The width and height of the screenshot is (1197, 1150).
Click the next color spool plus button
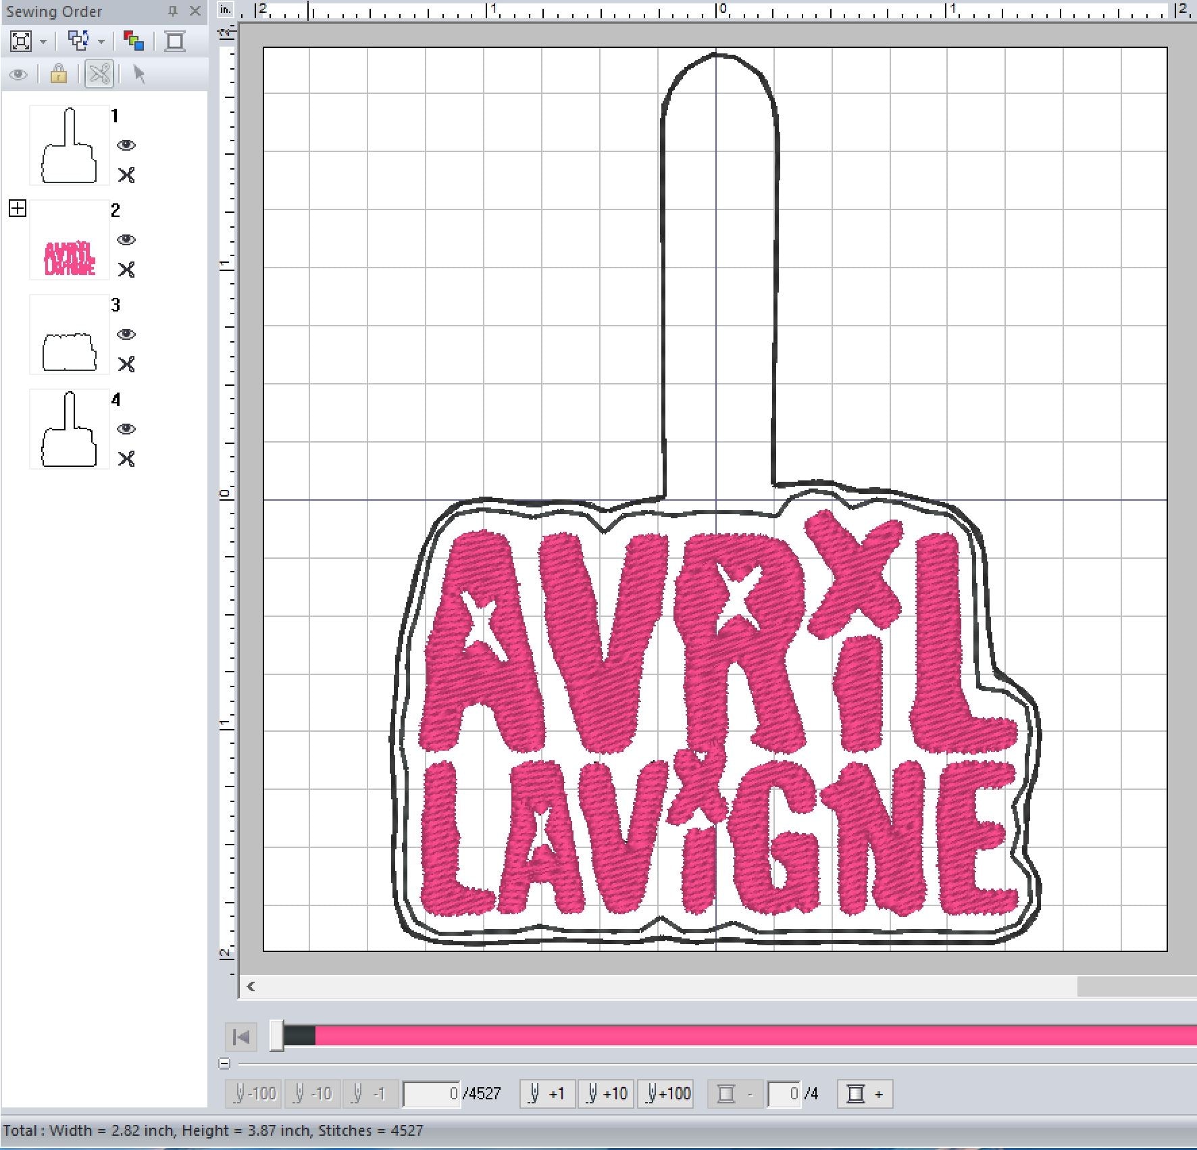865,1093
